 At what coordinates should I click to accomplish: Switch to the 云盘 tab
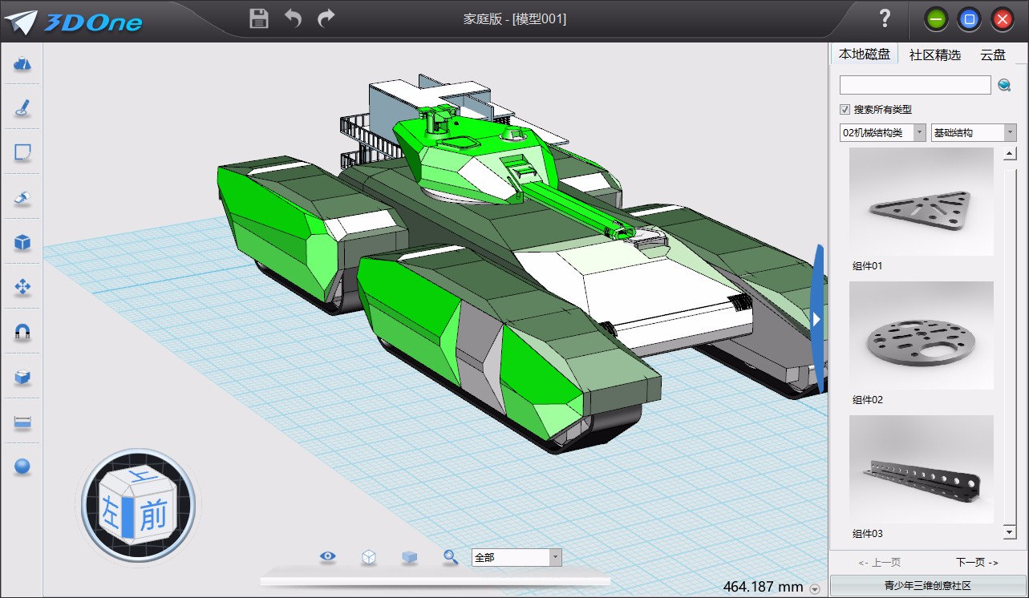(x=993, y=53)
